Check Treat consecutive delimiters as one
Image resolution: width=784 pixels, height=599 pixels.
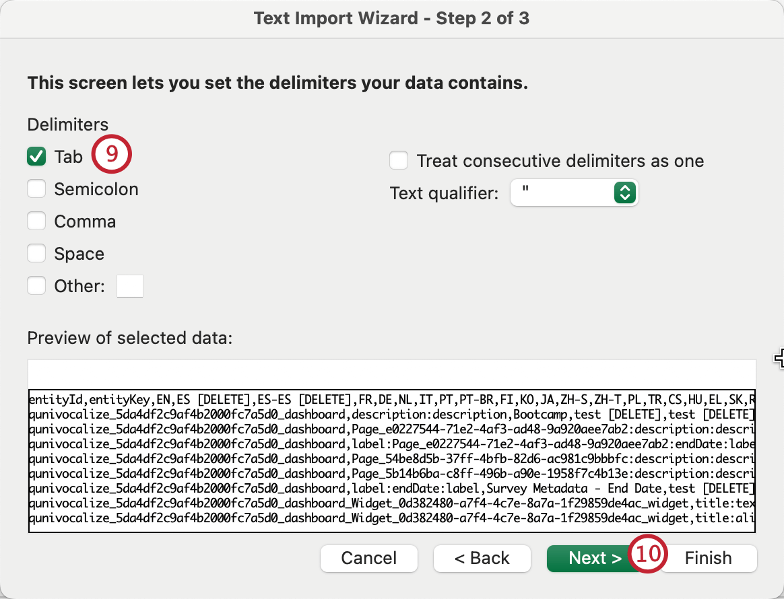tap(399, 160)
